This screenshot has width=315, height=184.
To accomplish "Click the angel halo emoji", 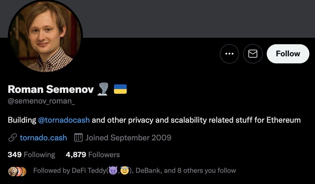I will 125,170.
